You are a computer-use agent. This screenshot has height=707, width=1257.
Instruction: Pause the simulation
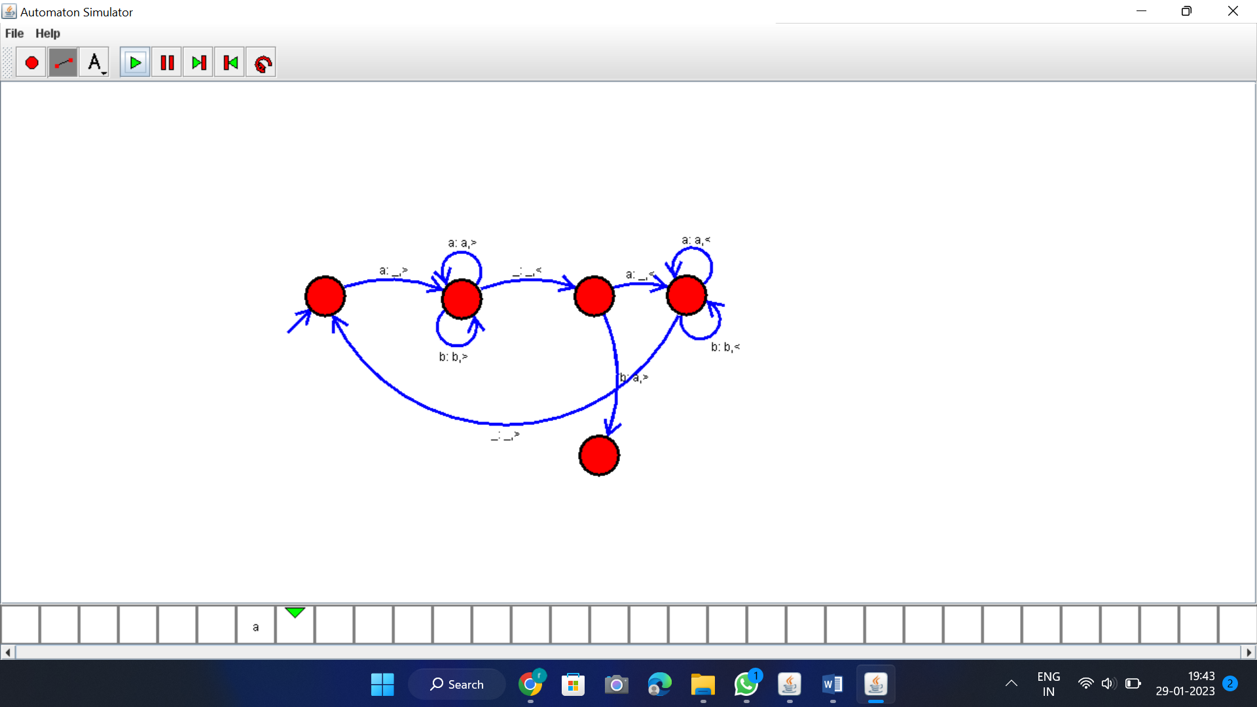(x=167, y=63)
